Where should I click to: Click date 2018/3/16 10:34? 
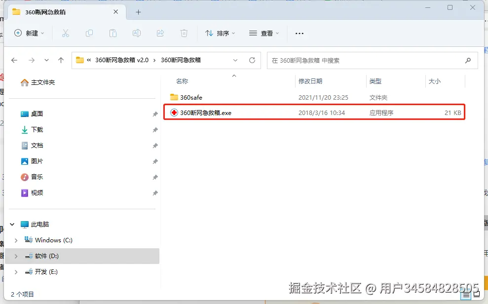click(x=322, y=113)
